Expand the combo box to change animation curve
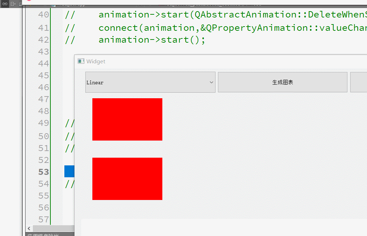The image size is (367, 236). [150, 82]
